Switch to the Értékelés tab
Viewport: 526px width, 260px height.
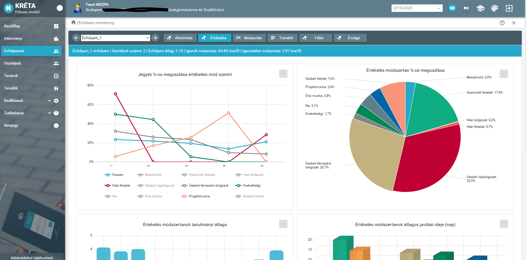coord(215,38)
